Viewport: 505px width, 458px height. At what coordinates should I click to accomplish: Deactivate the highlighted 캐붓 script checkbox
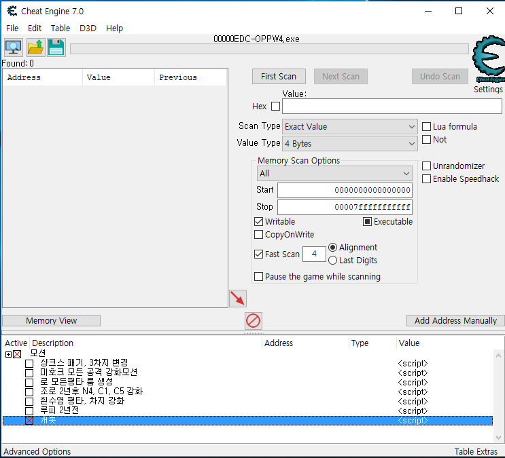29,421
